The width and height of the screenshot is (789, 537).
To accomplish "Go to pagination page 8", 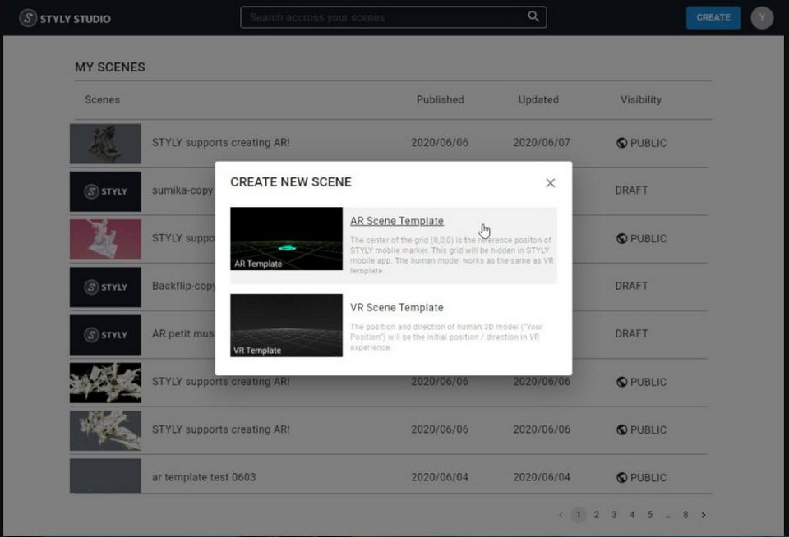I will click(x=685, y=514).
